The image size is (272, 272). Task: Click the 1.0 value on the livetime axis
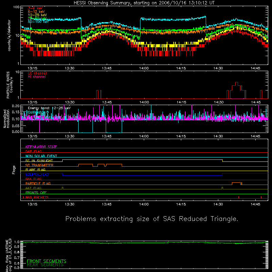click(x=17, y=242)
